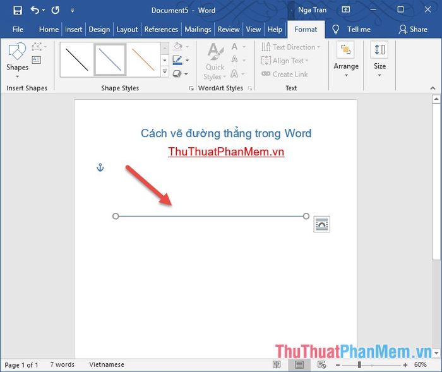Click the Shape Fill paint bucket icon
Image resolution: width=442 pixels, height=372 pixels.
(x=178, y=46)
